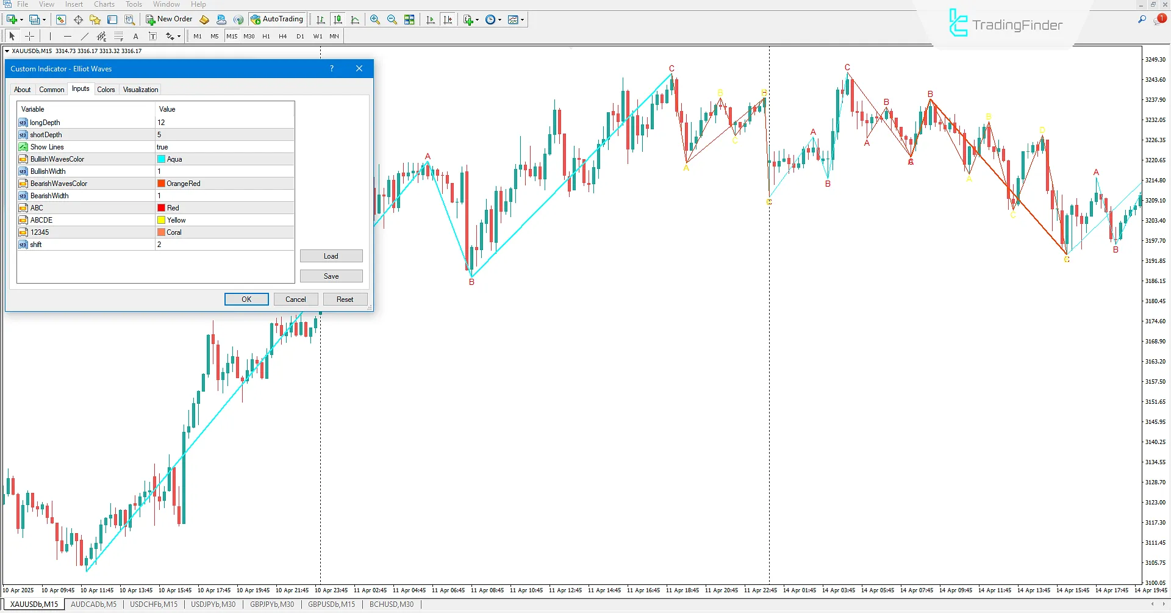Viewport: 1171px width, 613px height.
Task: Select the Fibonacci retracement drawing tool
Action: click(x=120, y=36)
